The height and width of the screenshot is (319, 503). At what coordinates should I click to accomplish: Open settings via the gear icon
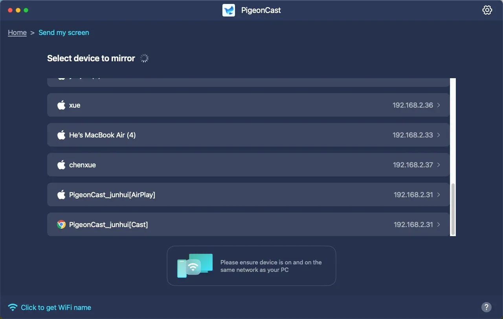[x=487, y=10]
